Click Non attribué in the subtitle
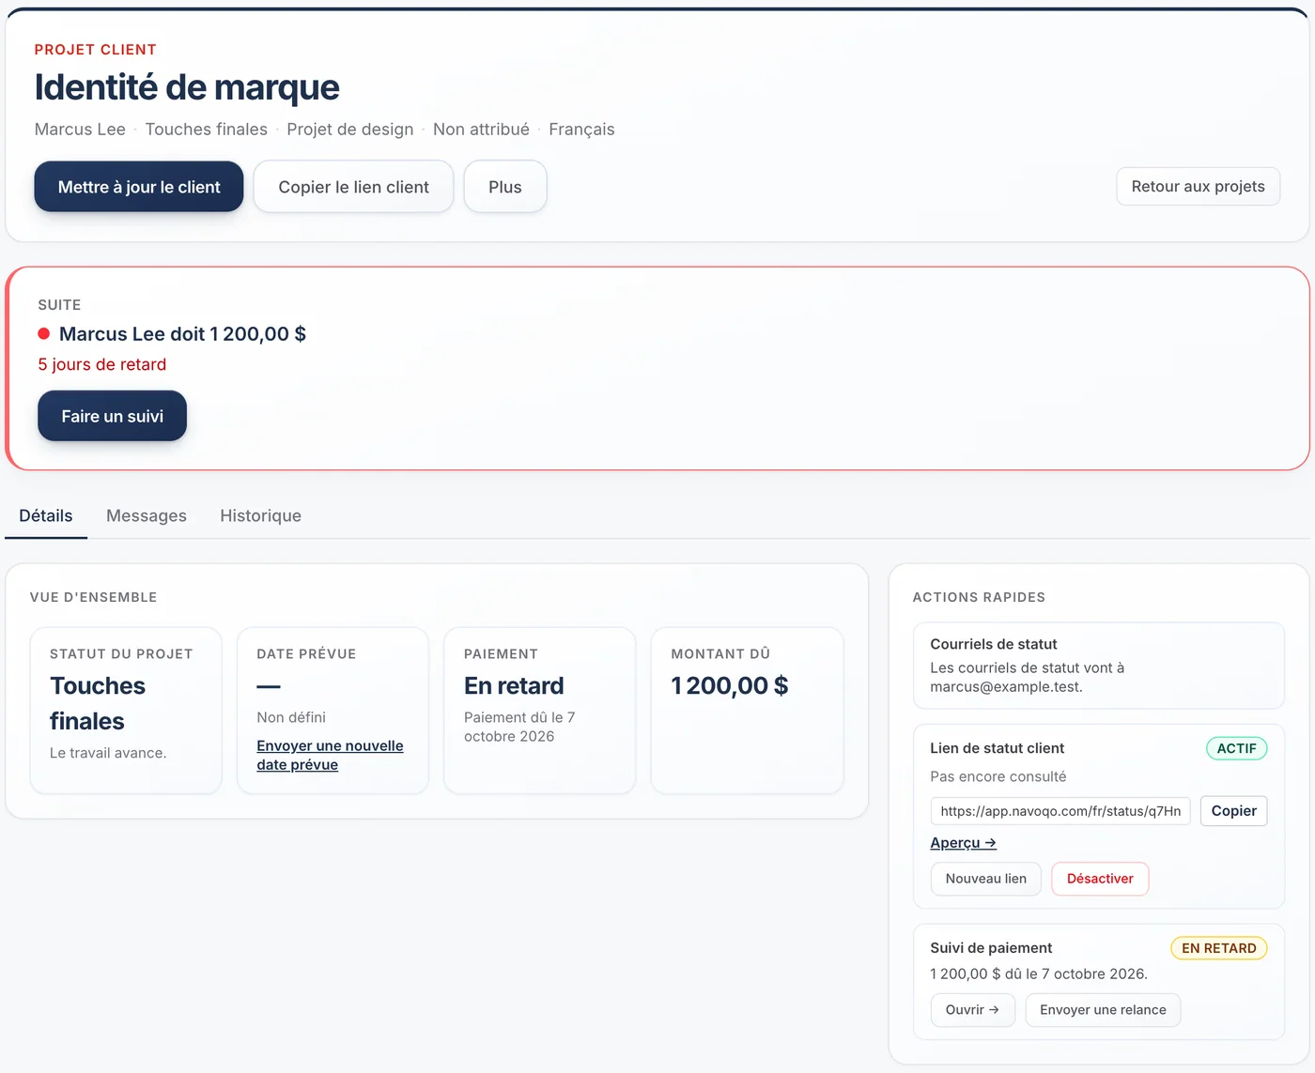Screen dimensions: 1315x1073 click(x=481, y=130)
